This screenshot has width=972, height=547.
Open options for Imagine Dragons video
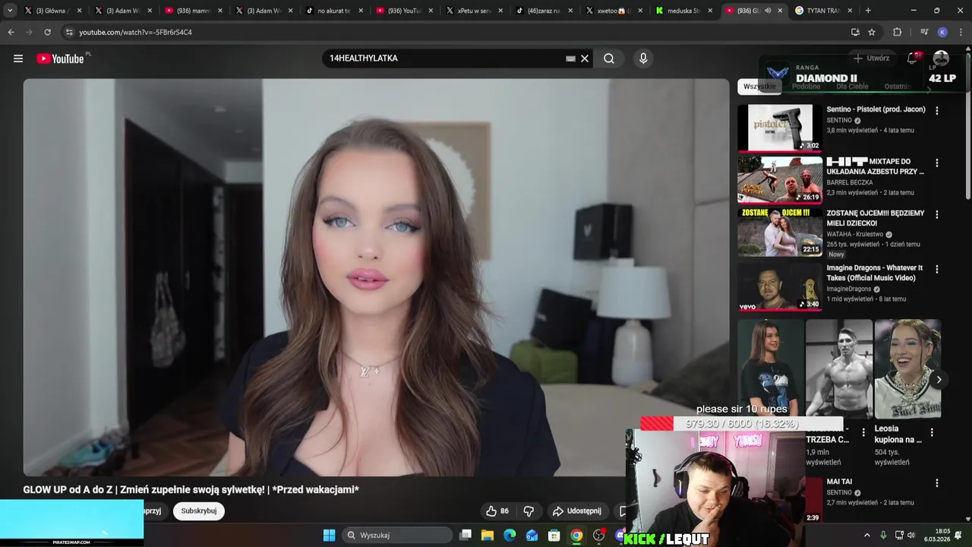936,269
